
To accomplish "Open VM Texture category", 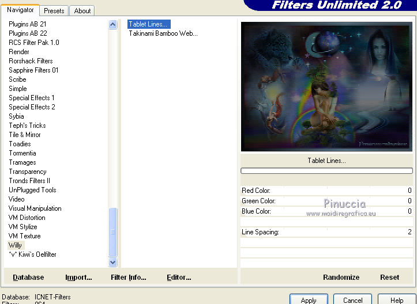I will coord(24,236).
